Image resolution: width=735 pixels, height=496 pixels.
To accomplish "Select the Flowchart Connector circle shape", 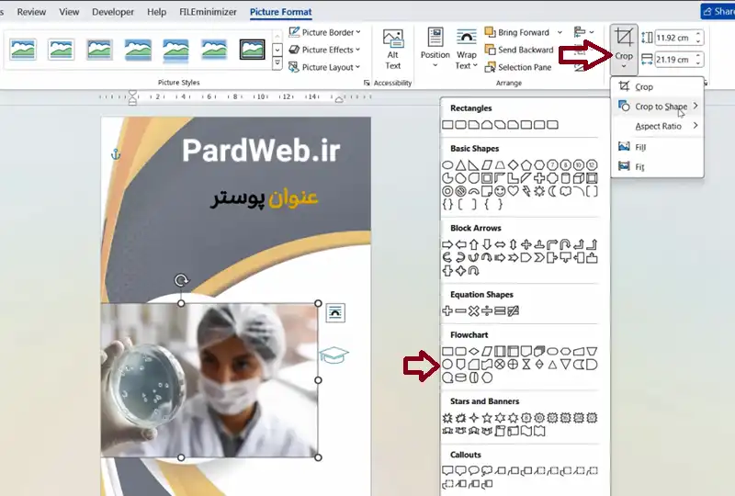I will pyautogui.click(x=447, y=365).
